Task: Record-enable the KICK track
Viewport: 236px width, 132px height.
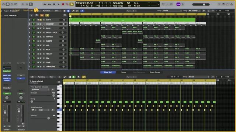Action: pos(44,49)
